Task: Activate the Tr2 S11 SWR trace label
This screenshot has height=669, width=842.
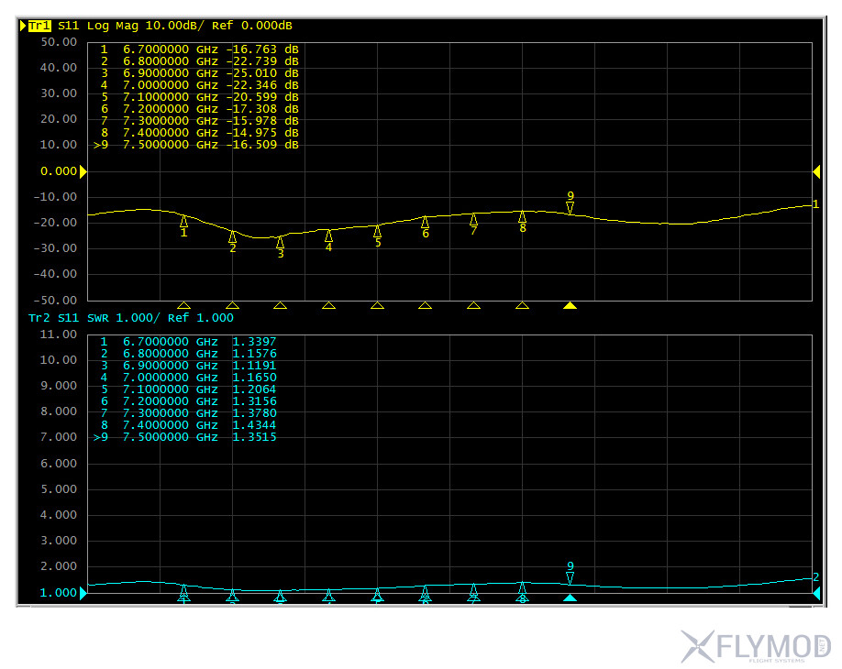Action: point(130,318)
